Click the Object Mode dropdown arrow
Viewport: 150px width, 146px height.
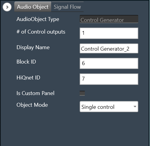pos(135,106)
